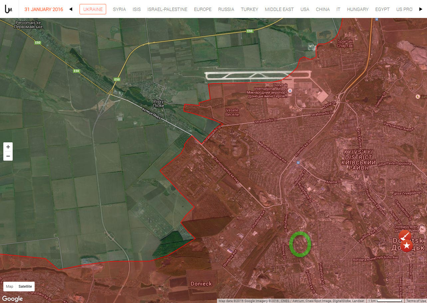Viewport: 427px width, 303px height.
Task: Click the green circle marker on map
Action: [300, 244]
